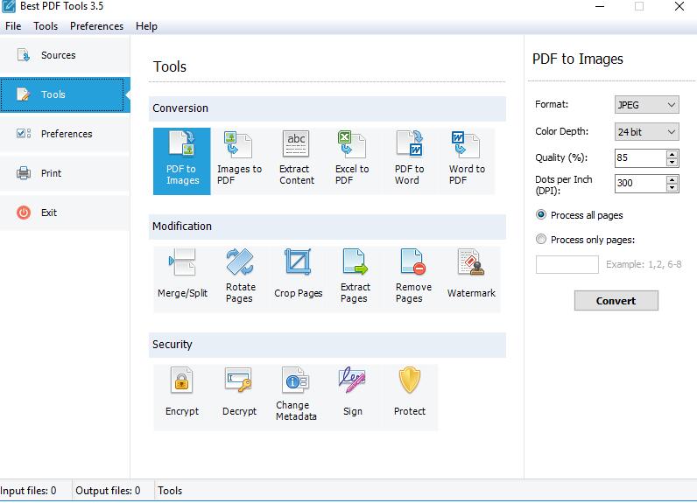Open the Extract Content tool

(x=296, y=161)
